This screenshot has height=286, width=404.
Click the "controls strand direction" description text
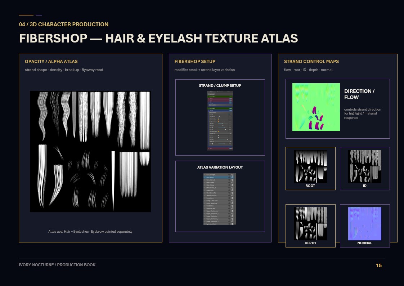(x=363, y=113)
